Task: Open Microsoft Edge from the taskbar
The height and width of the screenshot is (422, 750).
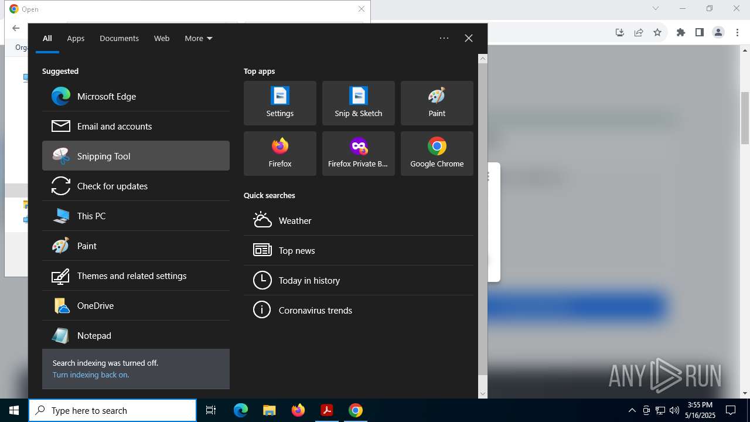Action: pyautogui.click(x=241, y=410)
